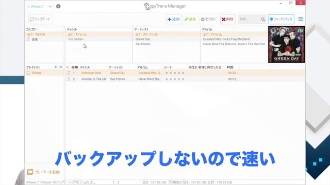The image size is (330, 185).
Task: Select Greatest Hits: God's Favorite Band album
Action: (234, 39)
